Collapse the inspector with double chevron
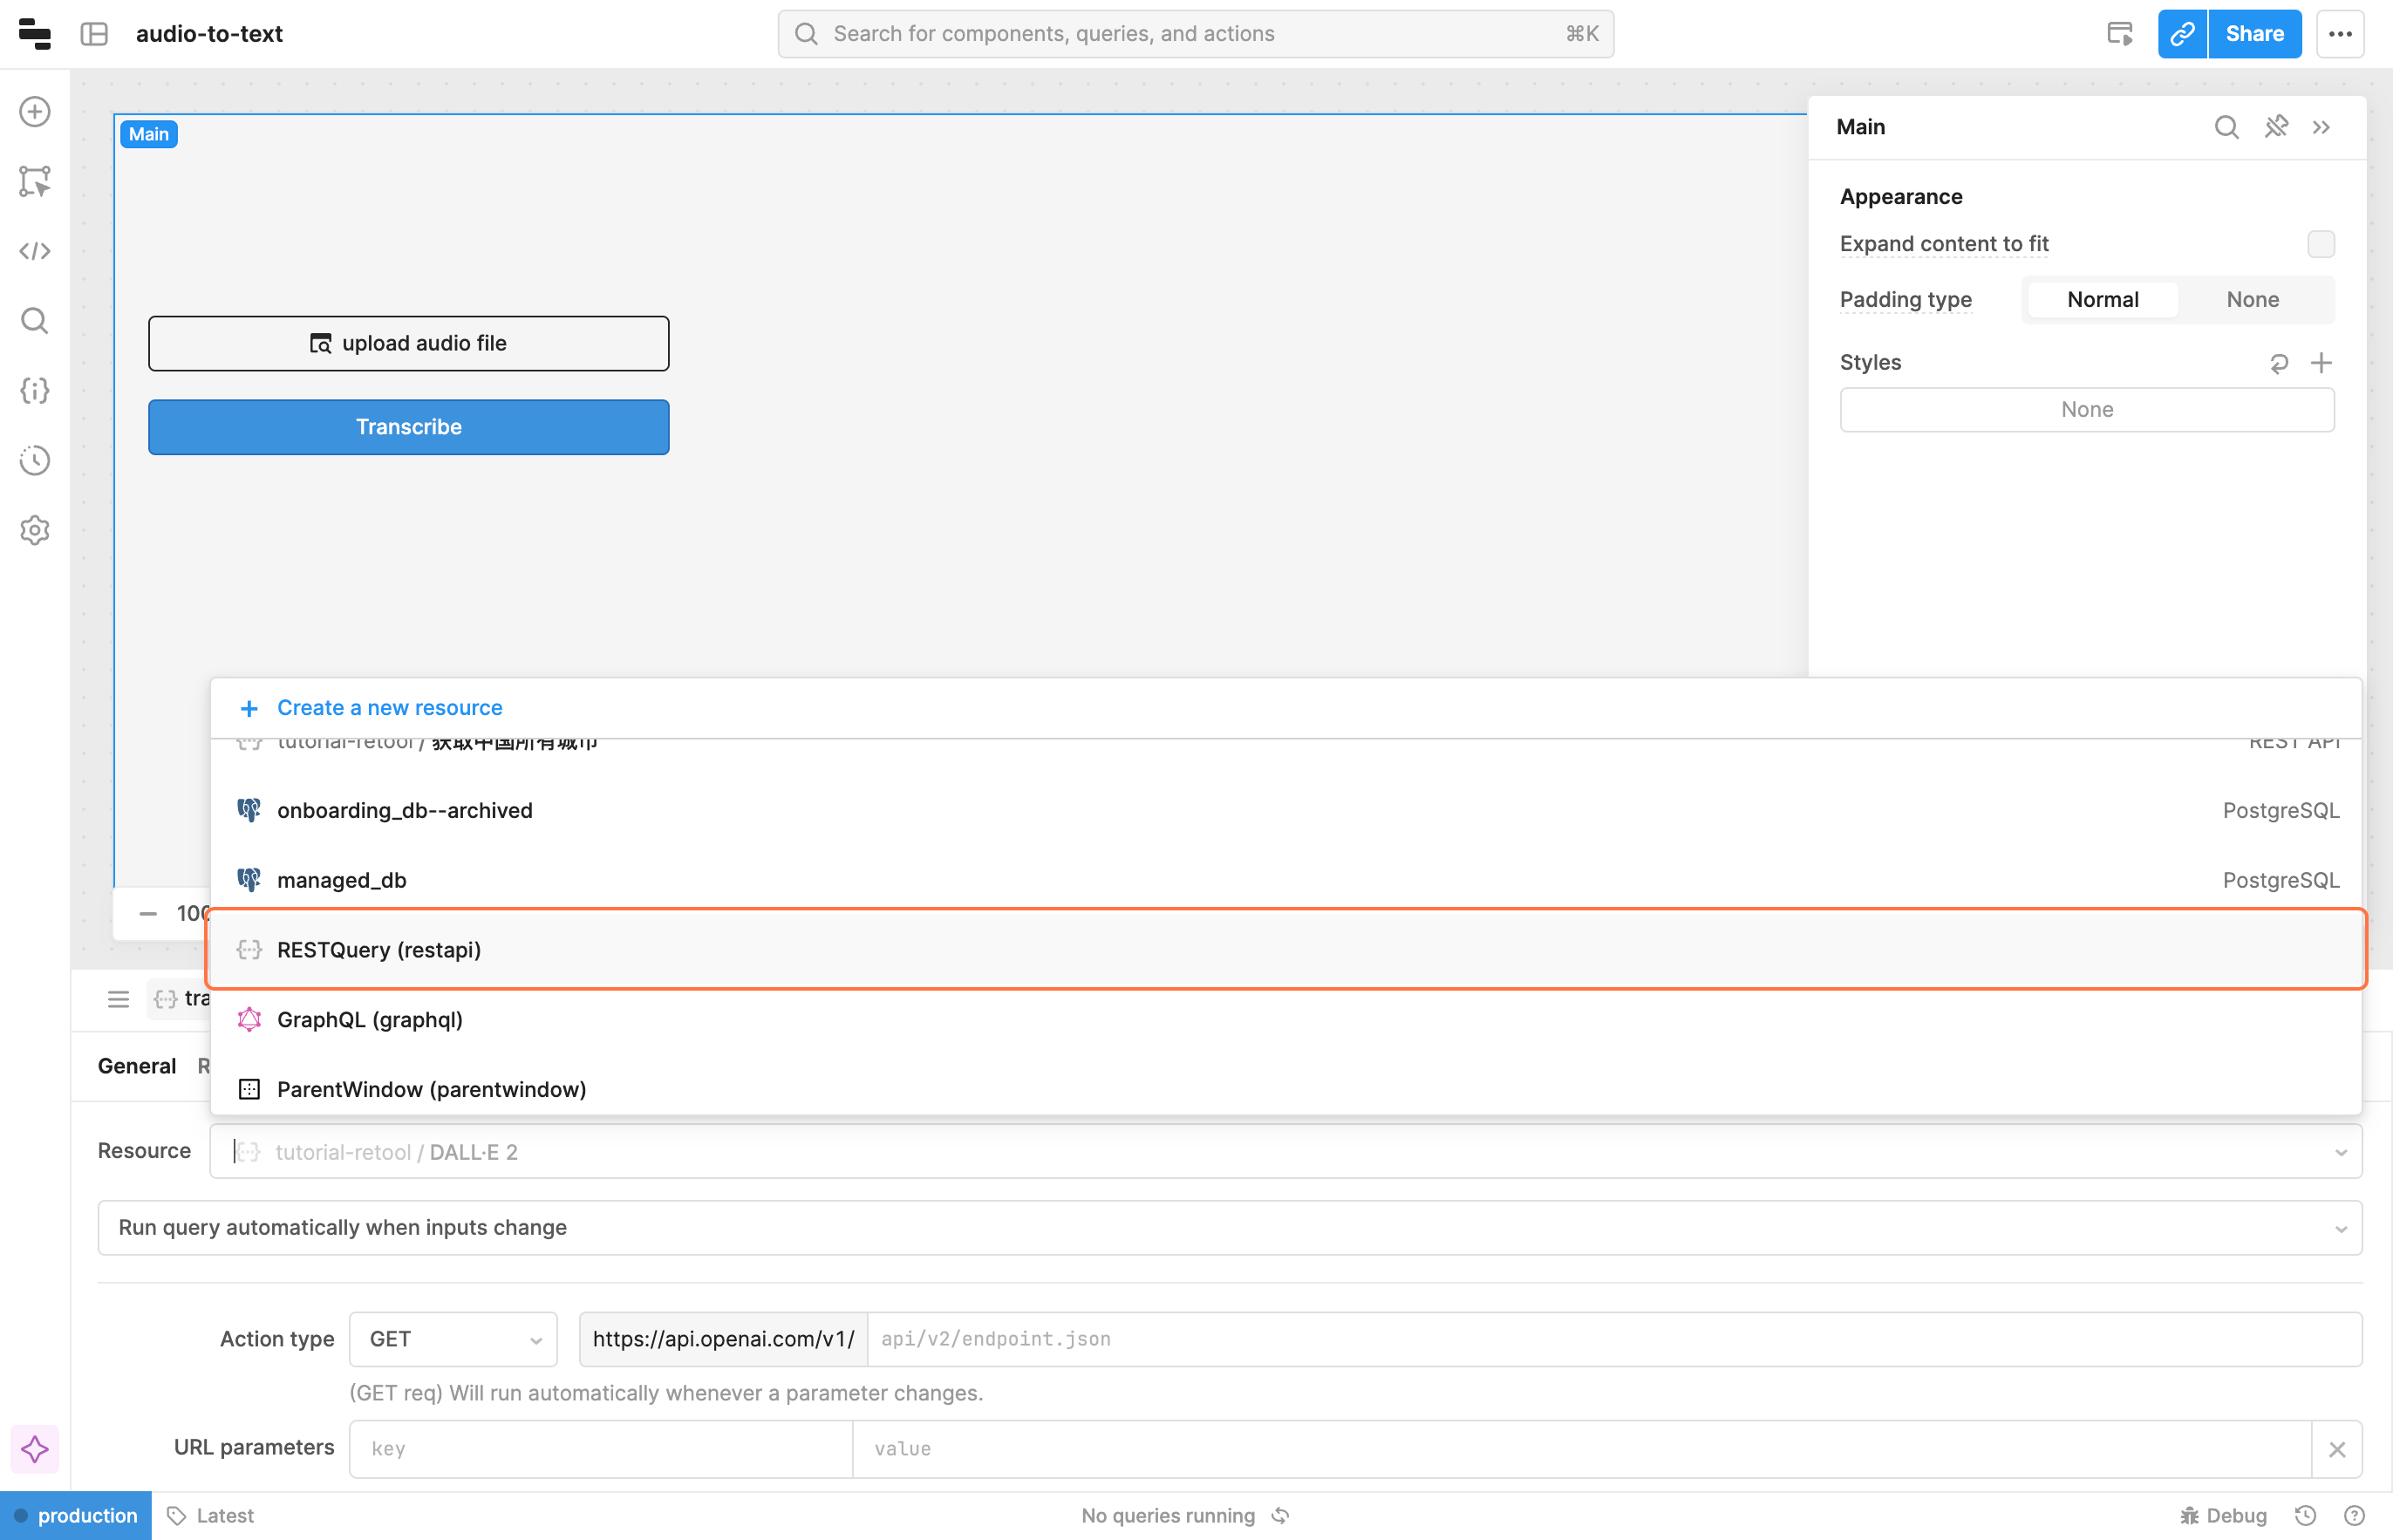The height and width of the screenshot is (1540, 2393). [2321, 127]
